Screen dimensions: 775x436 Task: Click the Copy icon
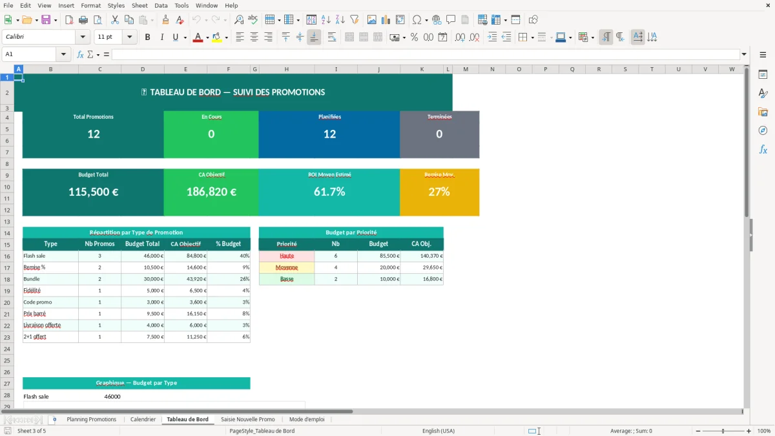tap(129, 20)
